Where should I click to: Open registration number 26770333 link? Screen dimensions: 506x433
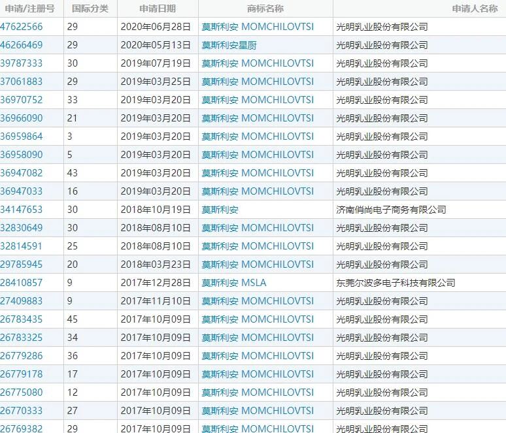pos(22,410)
